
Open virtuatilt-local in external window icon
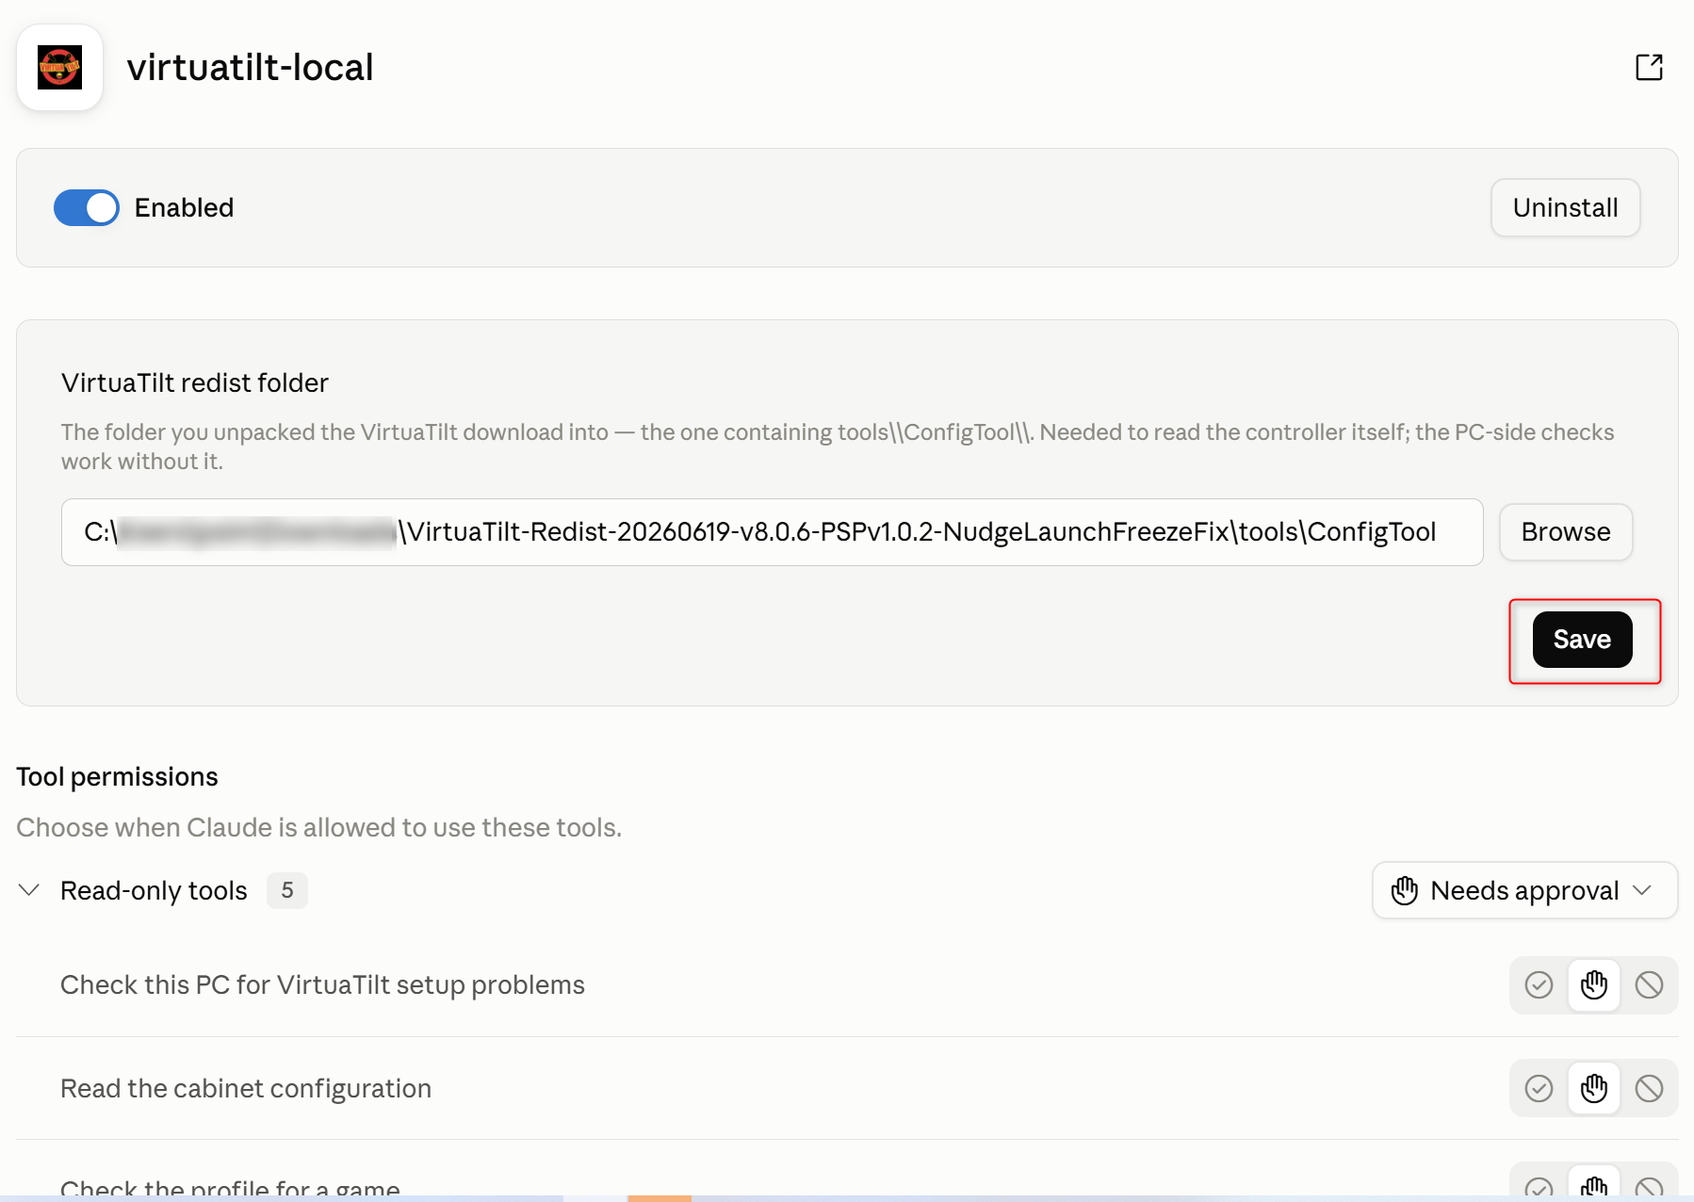tap(1649, 67)
